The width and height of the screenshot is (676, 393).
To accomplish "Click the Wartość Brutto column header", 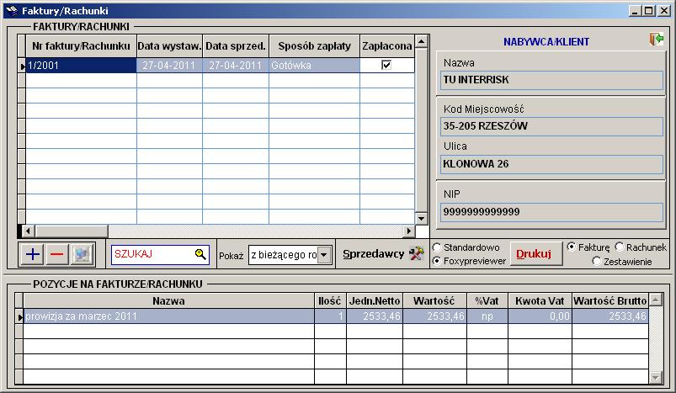I will 610,300.
